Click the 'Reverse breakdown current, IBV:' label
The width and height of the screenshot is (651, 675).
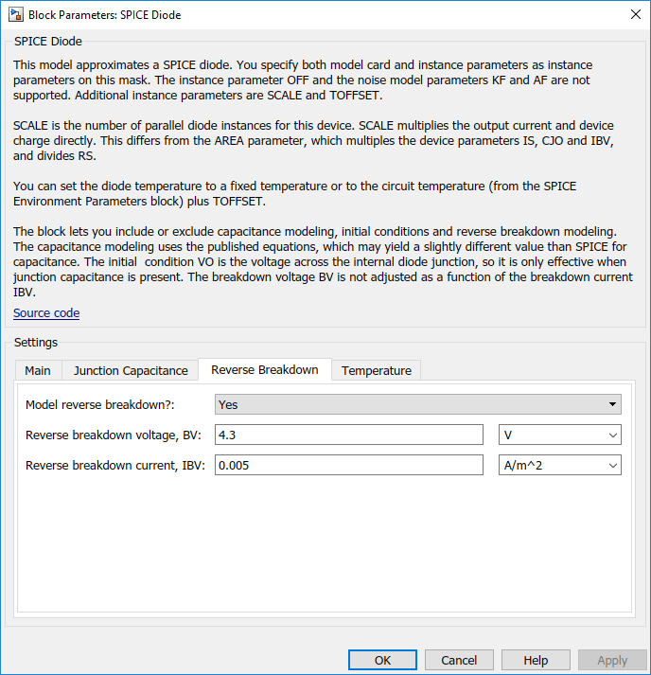coord(115,466)
